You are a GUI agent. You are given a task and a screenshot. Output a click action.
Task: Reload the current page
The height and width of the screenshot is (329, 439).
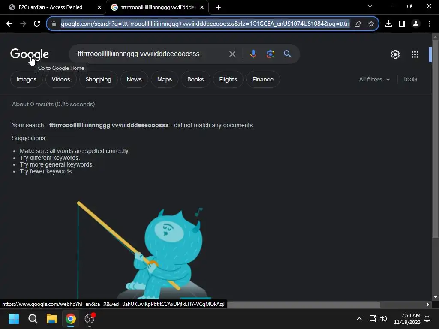[x=37, y=24]
